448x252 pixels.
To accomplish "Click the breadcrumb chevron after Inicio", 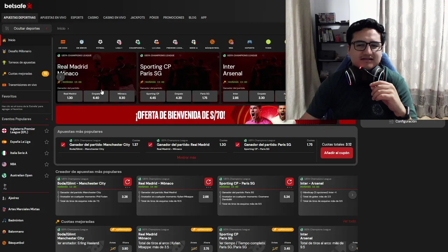I will click(x=68, y=28).
